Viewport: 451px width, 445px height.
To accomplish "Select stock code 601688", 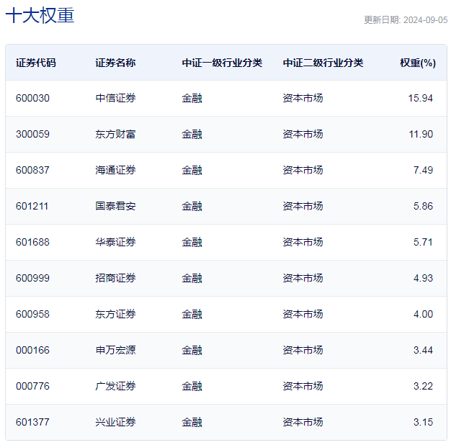I will [32, 243].
